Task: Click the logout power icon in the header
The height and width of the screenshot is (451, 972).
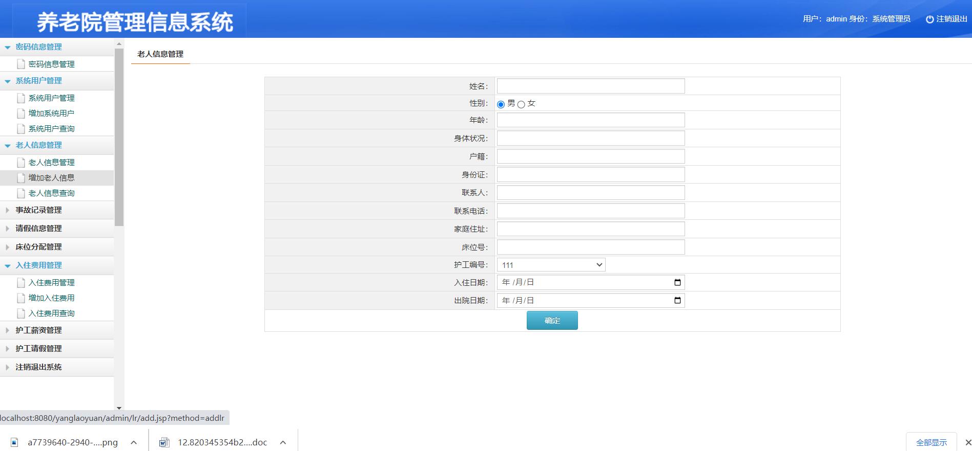Action: click(x=929, y=19)
